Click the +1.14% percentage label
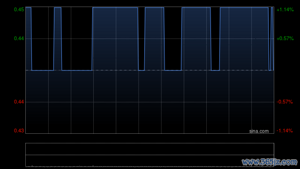Viewport: 300px width, 169px height. (285, 9)
